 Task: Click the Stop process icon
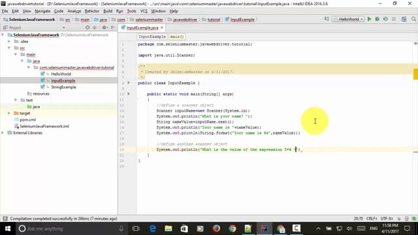click(x=394, y=19)
